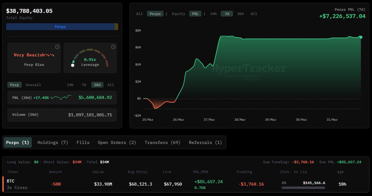The width and height of the screenshot is (372, 196).
Task: Choose 30d range in stats panel
Action: [97, 85]
